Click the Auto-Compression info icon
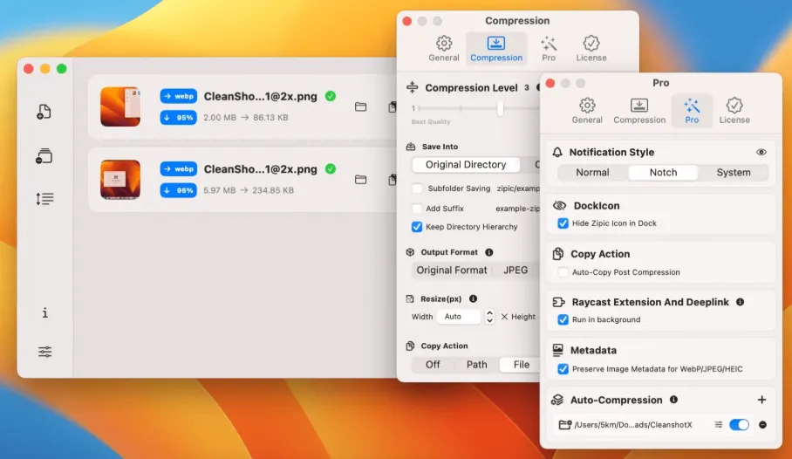Viewport: 792px width, 459px height. point(673,400)
